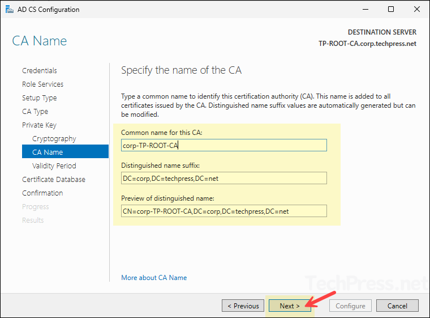Screen dimensions: 430x318
Task: Click the Common name for this CA field
Action: pos(224,145)
